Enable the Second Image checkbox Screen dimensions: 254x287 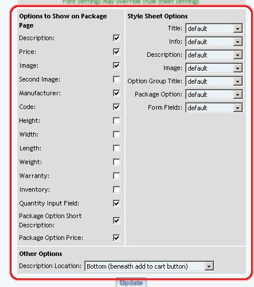(x=116, y=79)
